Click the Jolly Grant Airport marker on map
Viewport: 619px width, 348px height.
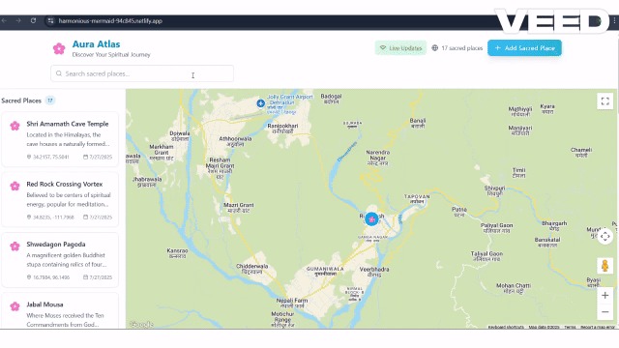coord(260,103)
